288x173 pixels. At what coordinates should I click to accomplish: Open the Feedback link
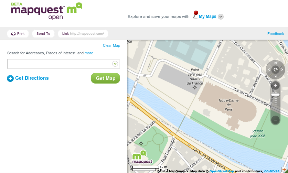(x=276, y=34)
